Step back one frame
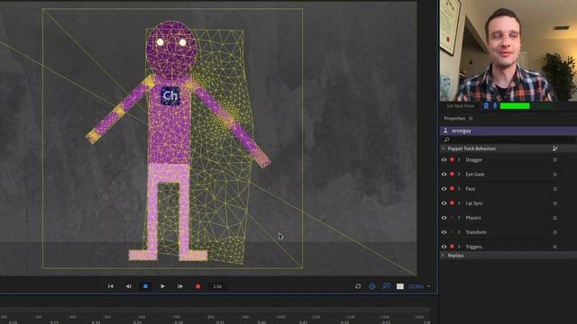577x324 pixels. (128, 286)
